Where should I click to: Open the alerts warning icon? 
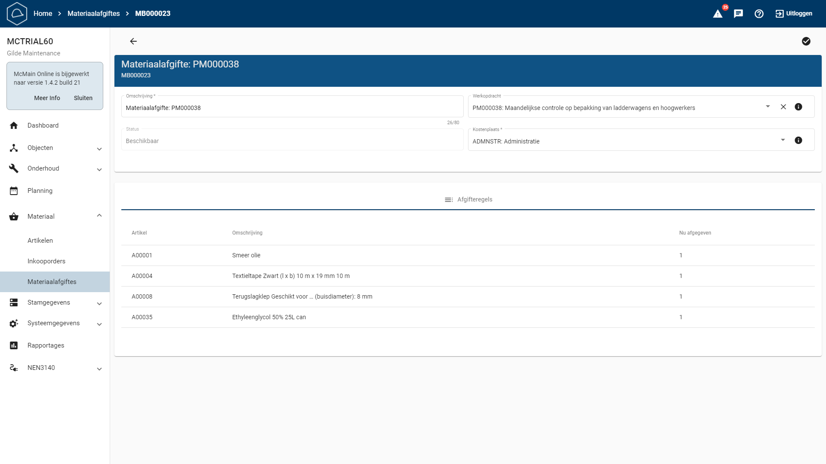click(718, 14)
